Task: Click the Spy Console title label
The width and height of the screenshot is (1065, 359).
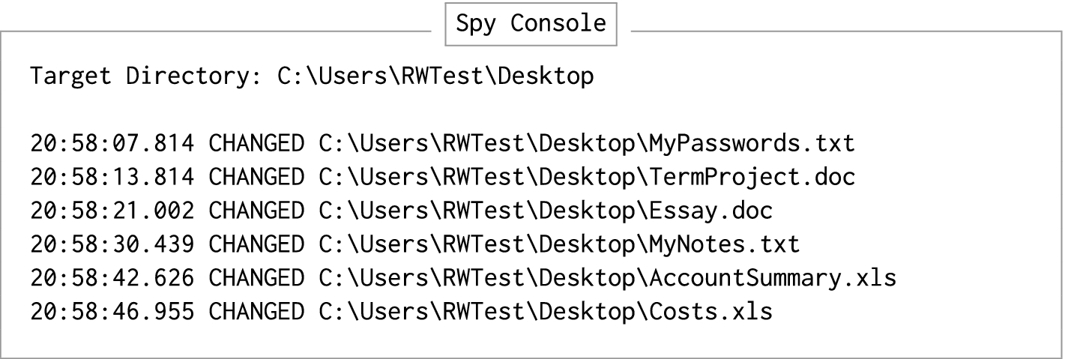Action: tap(531, 23)
